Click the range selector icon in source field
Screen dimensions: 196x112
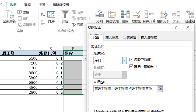(160, 88)
